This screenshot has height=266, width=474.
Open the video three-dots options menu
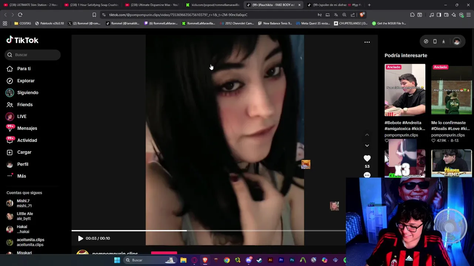(367, 42)
